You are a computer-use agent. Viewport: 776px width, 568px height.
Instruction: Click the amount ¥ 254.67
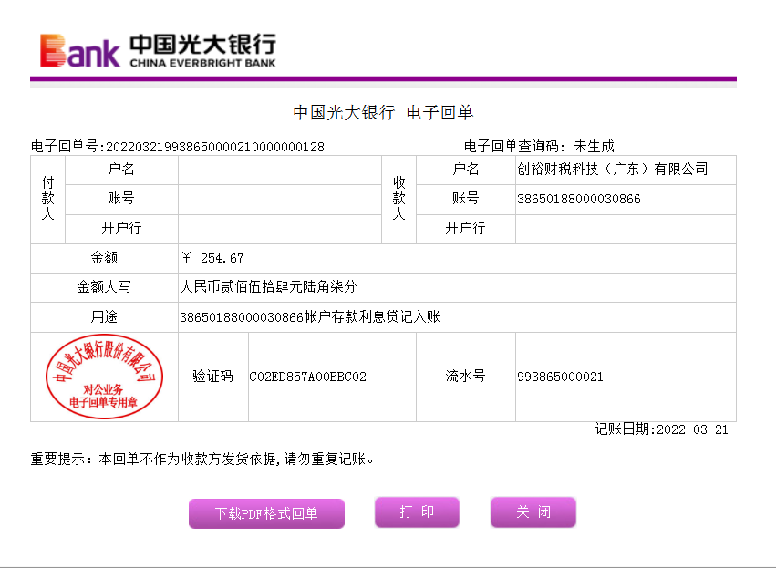[x=212, y=258]
